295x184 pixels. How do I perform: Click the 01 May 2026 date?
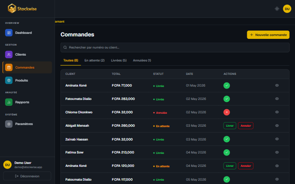point(196,86)
